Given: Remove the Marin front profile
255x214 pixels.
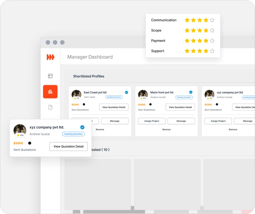Looking at the screenshot, I should click(166, 129).
